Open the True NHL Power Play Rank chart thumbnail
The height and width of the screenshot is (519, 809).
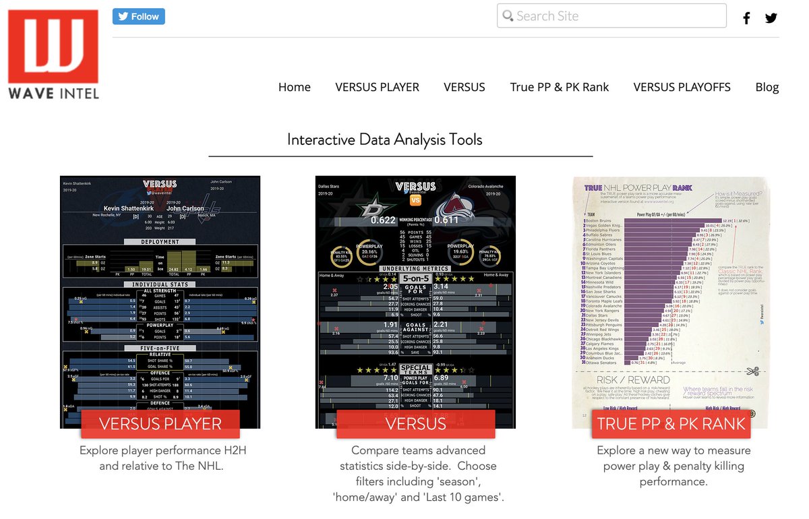(x=671, y=302)
